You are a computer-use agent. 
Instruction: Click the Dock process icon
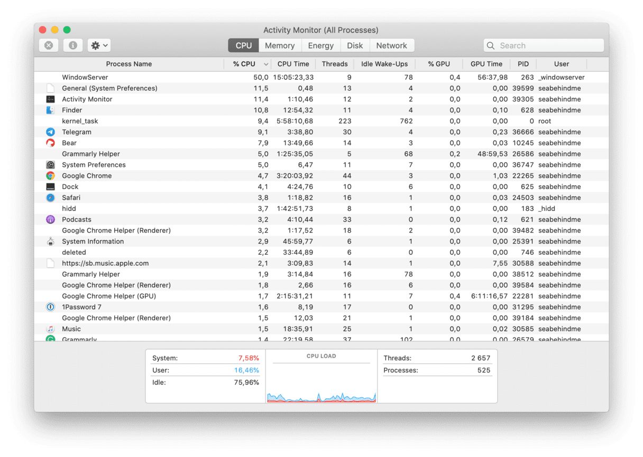pos(50,186)
